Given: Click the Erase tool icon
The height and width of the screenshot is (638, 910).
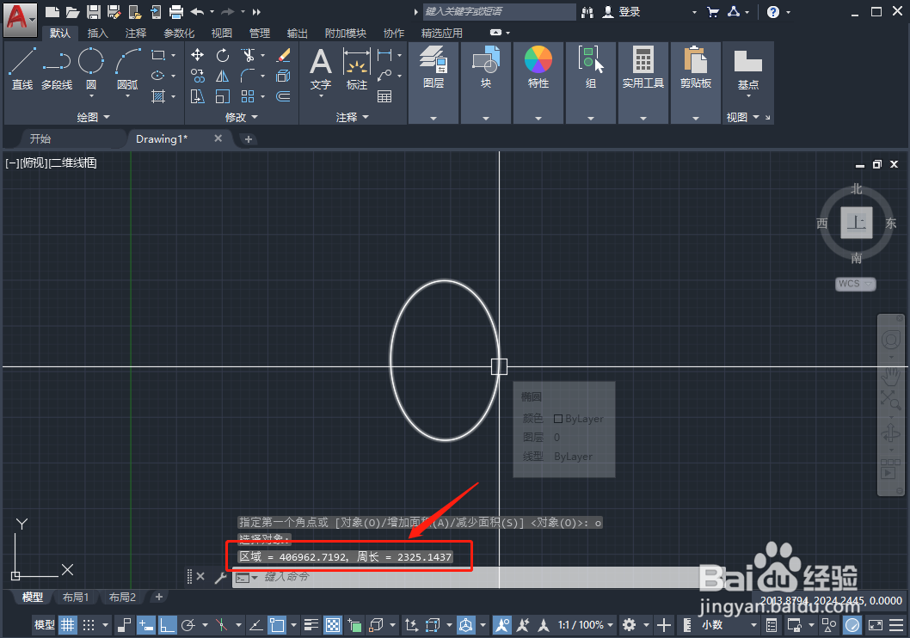Looking at the screenshot, I should (x=283, y=55).
